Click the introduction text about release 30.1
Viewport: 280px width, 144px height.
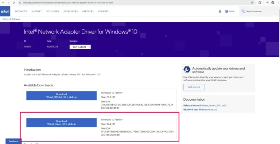pyautogui.click(x=62, y=74)
